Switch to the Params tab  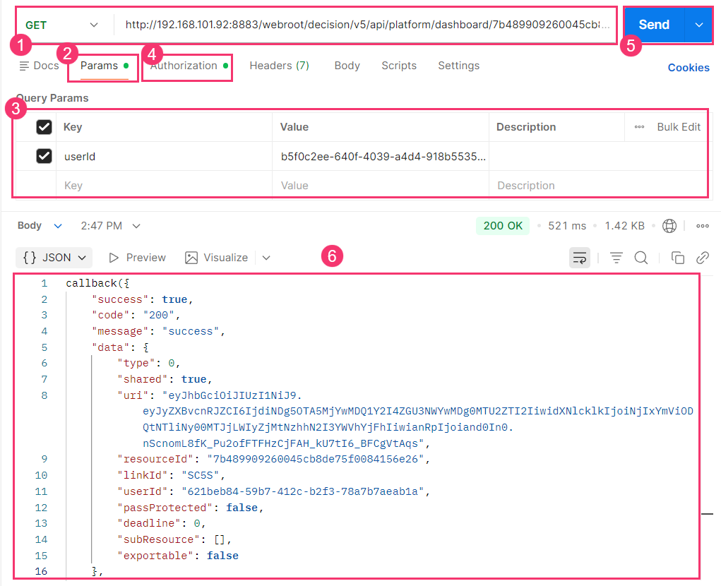tap(105, 66)
